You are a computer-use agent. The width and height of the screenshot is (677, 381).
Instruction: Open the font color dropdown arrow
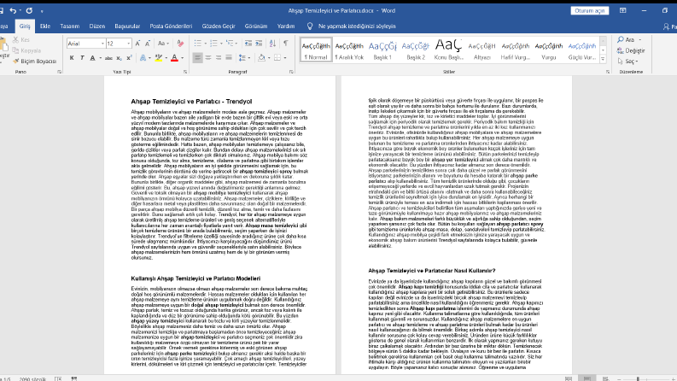pos(182,58)
